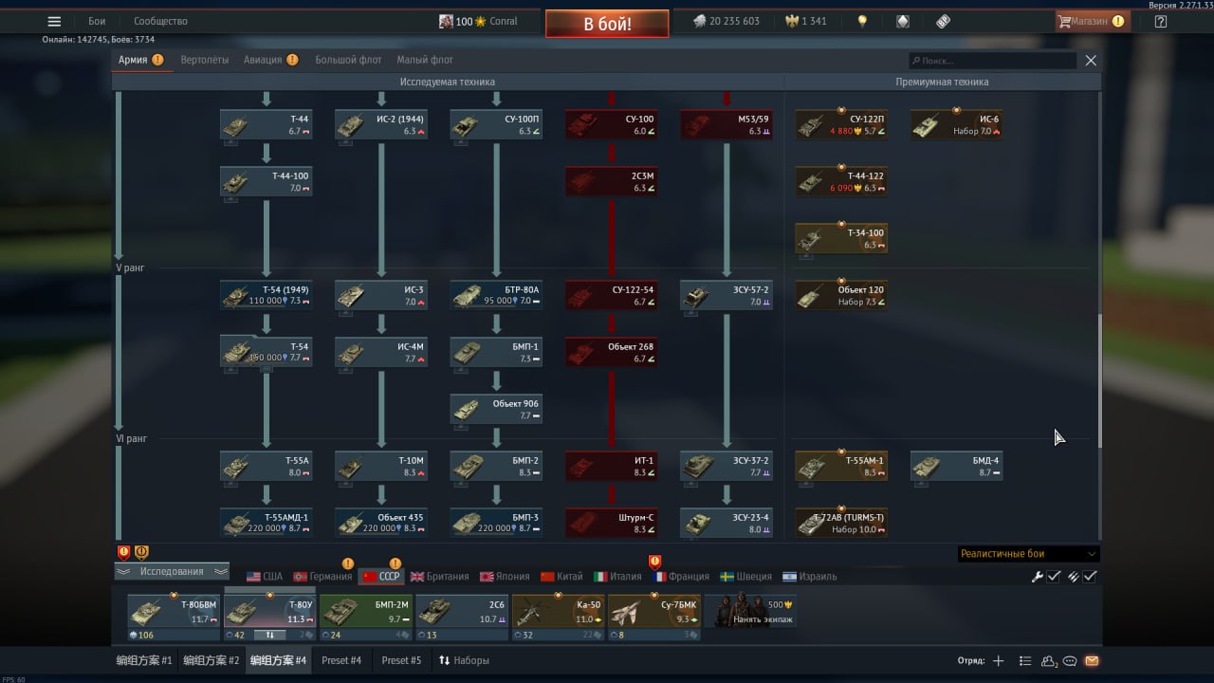Select the 编组方案 #1 preset
Viewport: 1214px width, 683px height.
[x=144, y=660]
